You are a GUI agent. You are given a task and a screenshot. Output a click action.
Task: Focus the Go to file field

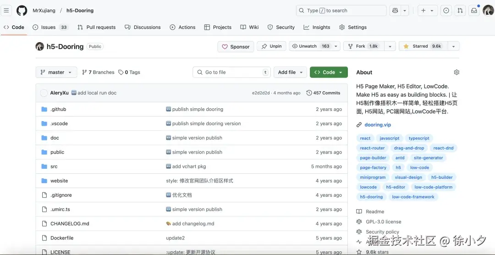(232, 72)
